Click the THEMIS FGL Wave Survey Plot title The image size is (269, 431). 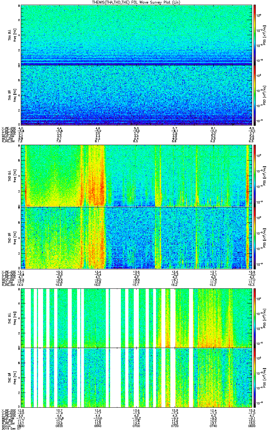136,2
